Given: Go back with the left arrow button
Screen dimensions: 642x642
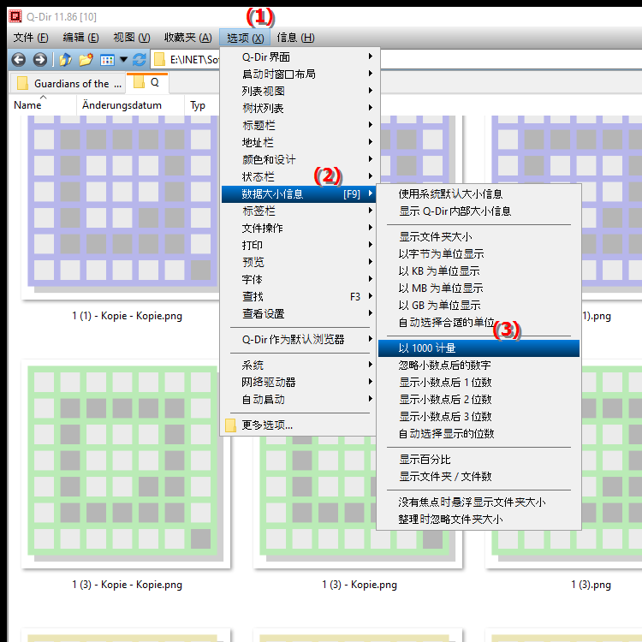Looking at the screenshot, I should [19, 60].
